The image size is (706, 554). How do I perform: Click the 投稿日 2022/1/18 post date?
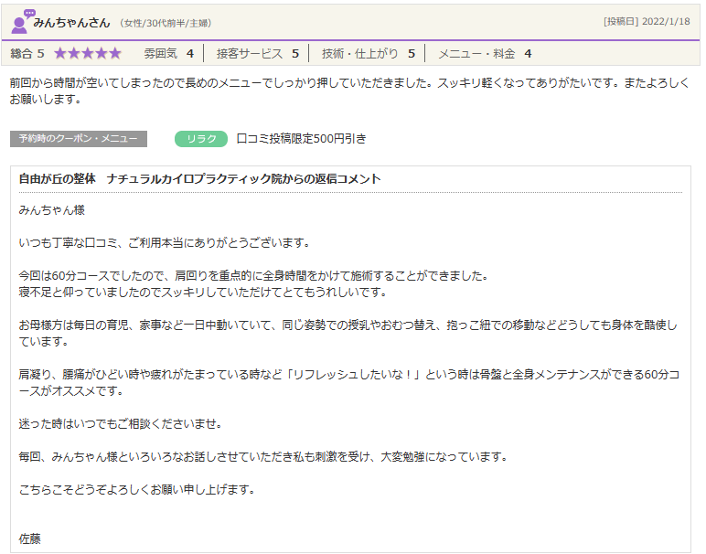647,21
